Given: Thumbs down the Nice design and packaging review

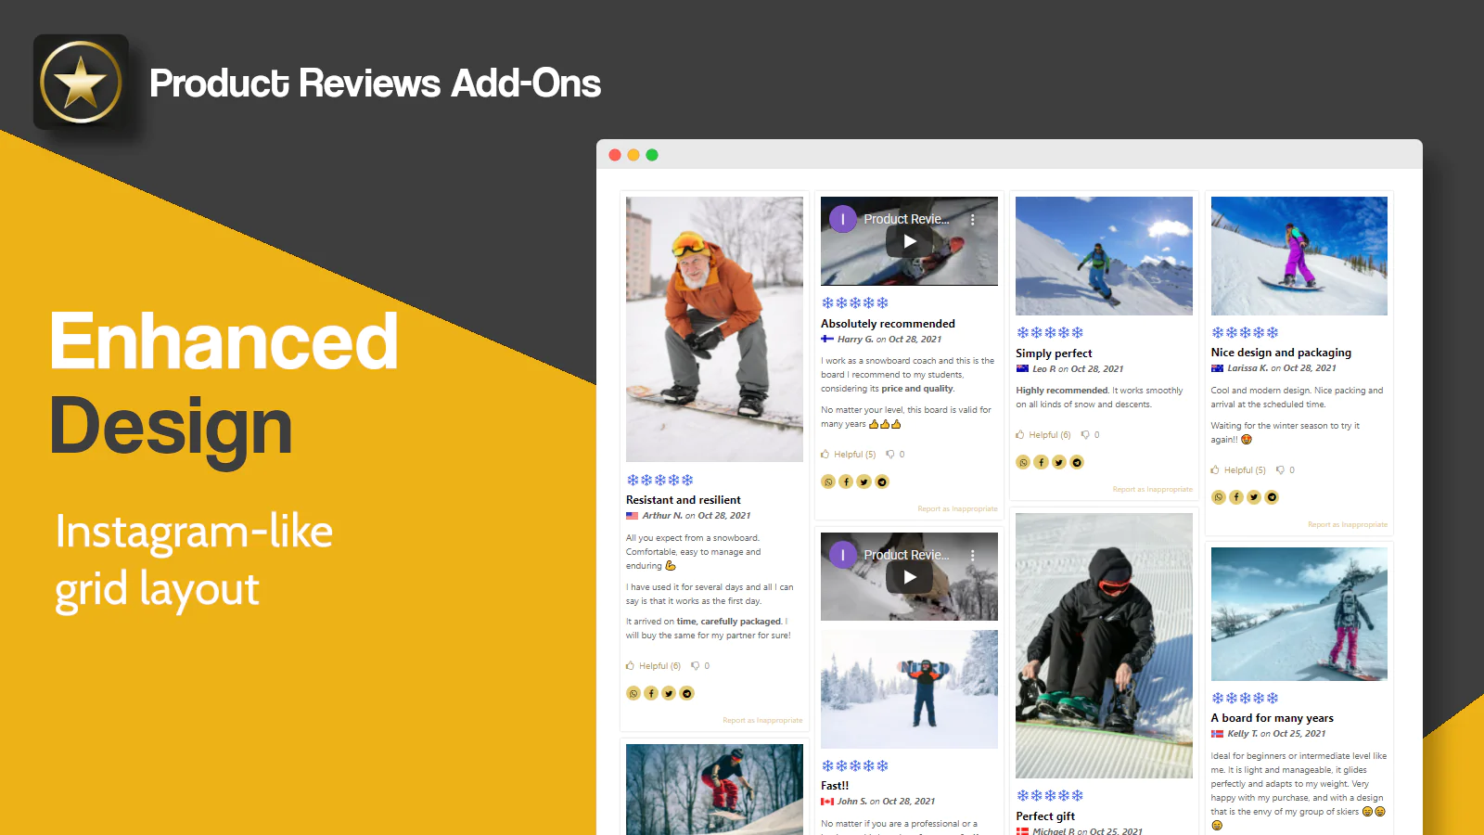Looking at the screenshot, I should pos(1281,470).
